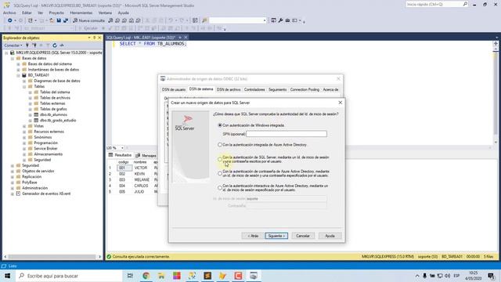Click the back navigation icon in toolbar

pos(10,20)
